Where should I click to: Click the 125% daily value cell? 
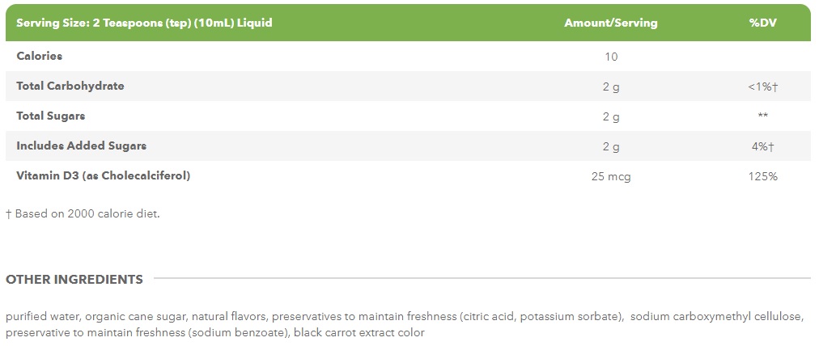pyautogui.click(x=762, y=177)
